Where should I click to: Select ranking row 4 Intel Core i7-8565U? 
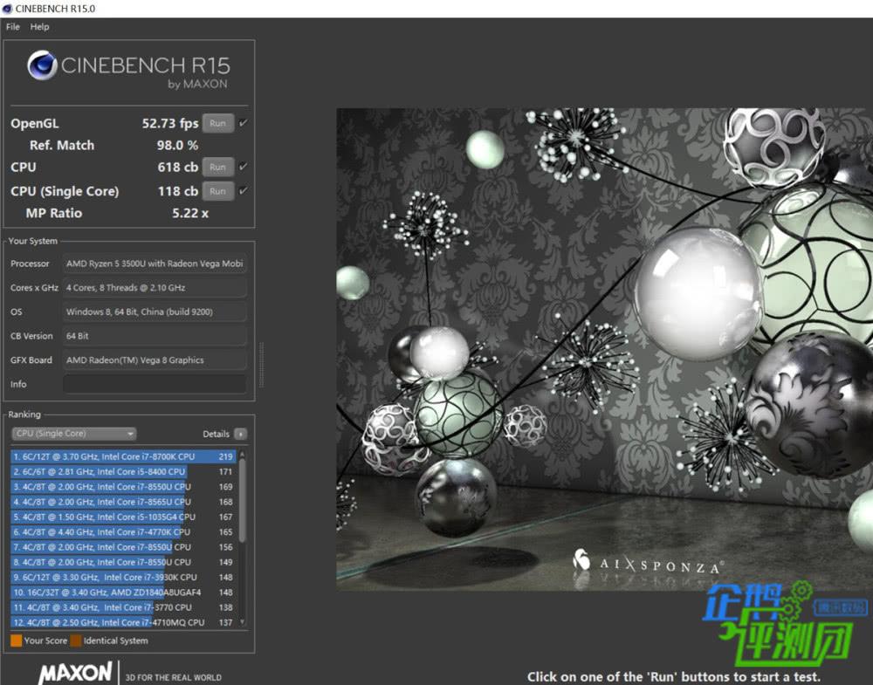click(x=123, y=502)
